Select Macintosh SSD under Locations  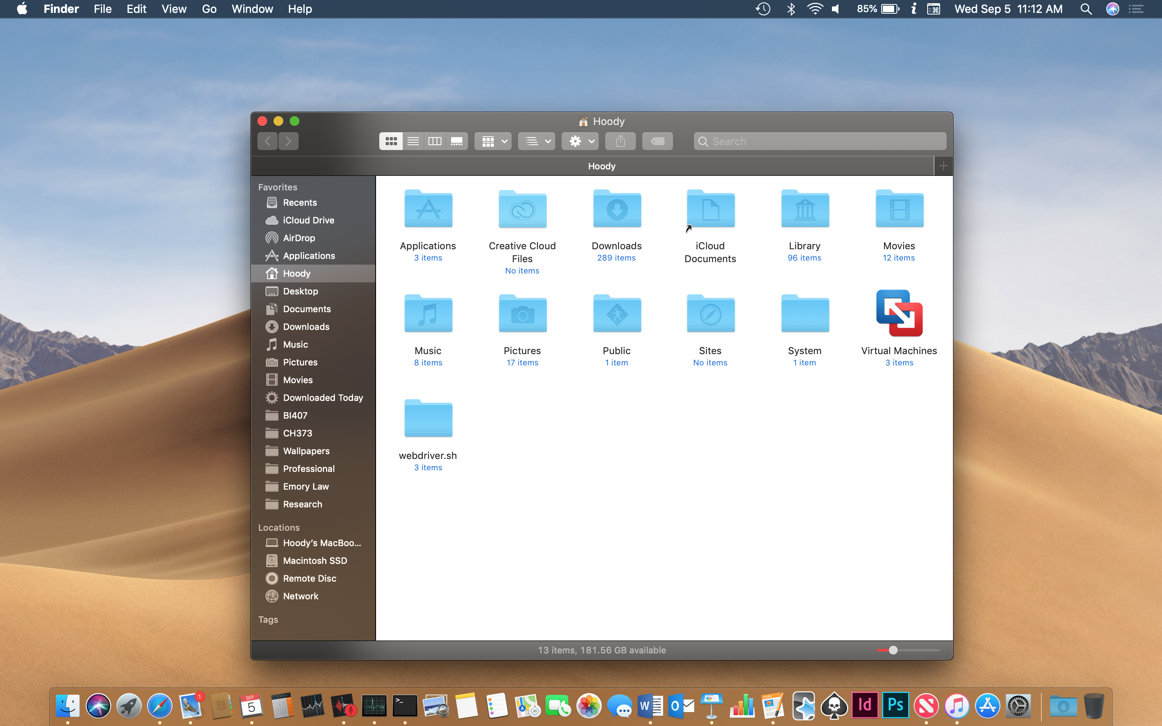[313, 561]
